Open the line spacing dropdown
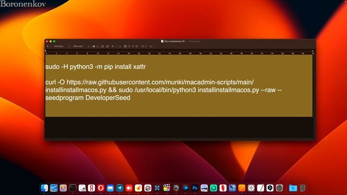 pyautogui.click(x=144, y=47)
